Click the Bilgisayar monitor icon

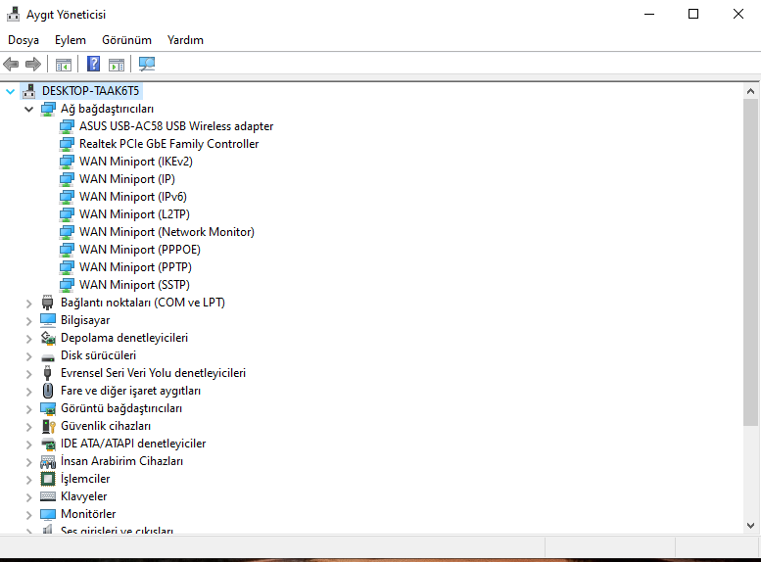click(x=48, y=320)
